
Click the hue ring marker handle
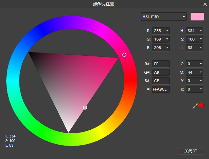point(124,55)
